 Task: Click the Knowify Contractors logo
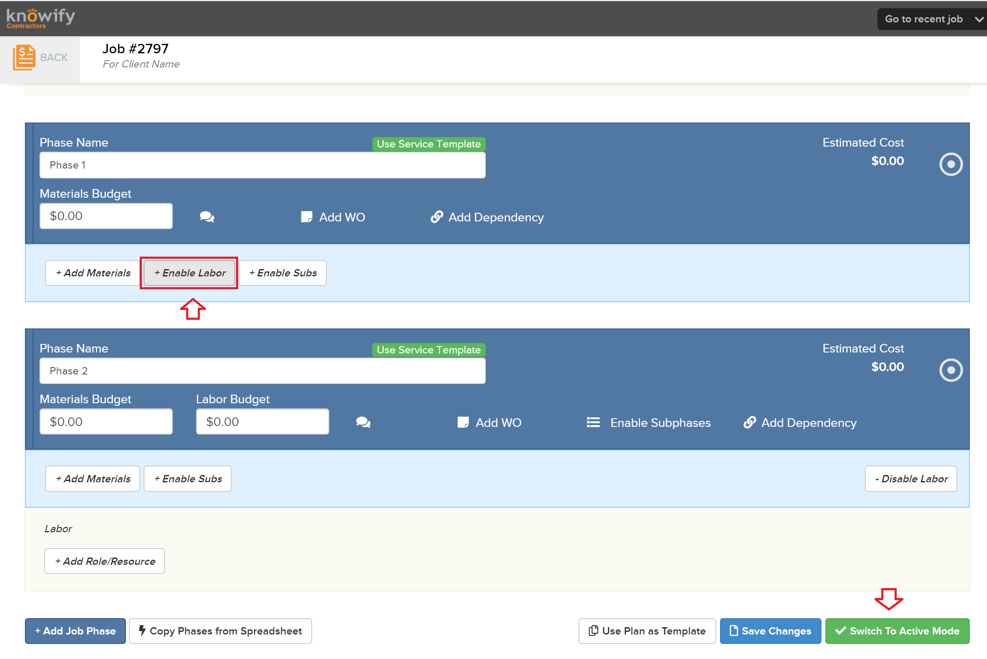pos(40,18)
